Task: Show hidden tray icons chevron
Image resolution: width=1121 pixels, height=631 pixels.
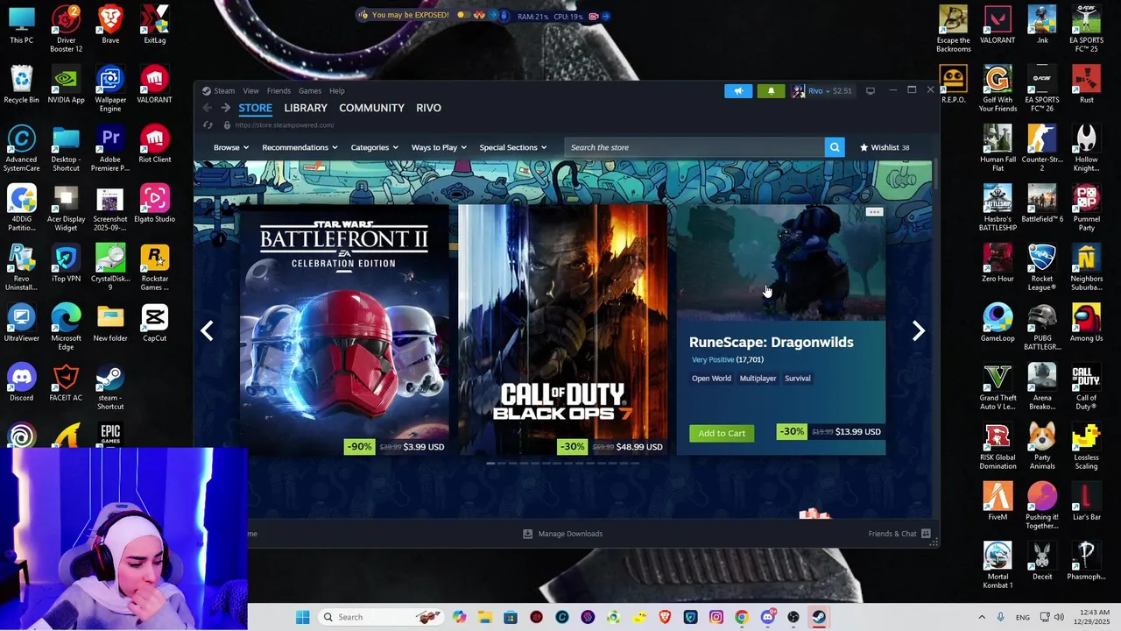Action: (x=982, y=617)
